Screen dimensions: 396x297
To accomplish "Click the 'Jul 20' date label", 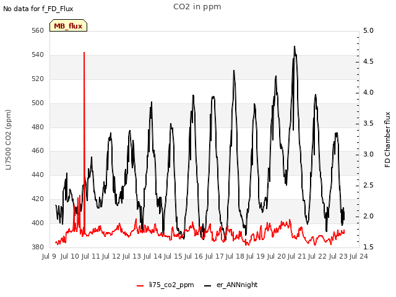I will [x=277, y=256].
